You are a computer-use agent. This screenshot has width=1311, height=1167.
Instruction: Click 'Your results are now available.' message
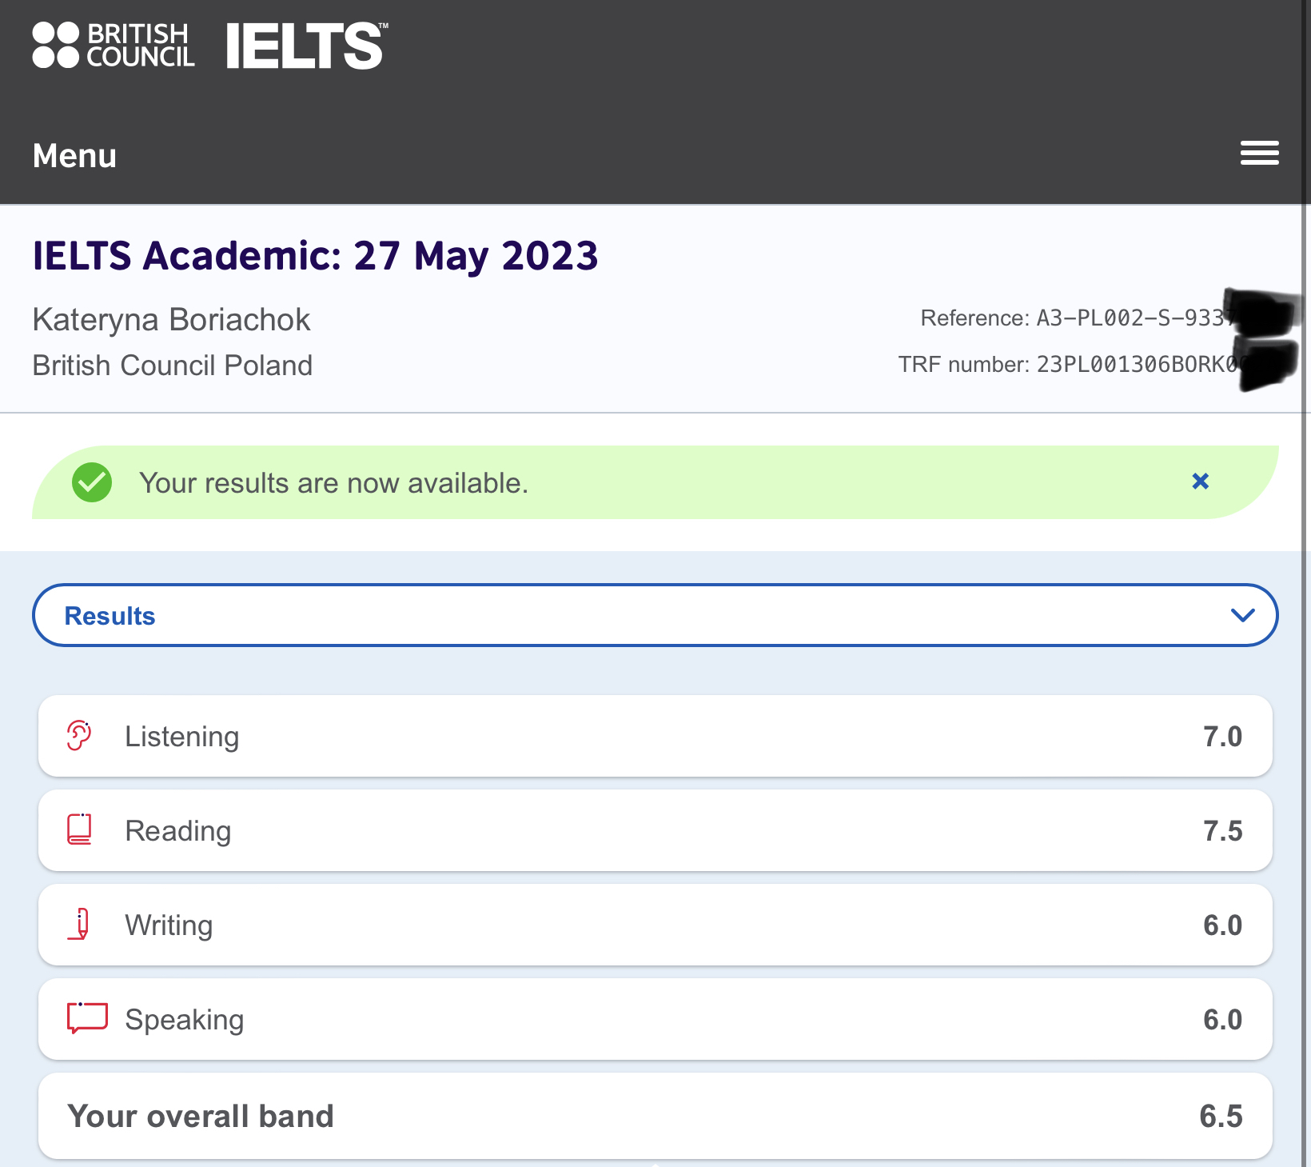point(333,483)
